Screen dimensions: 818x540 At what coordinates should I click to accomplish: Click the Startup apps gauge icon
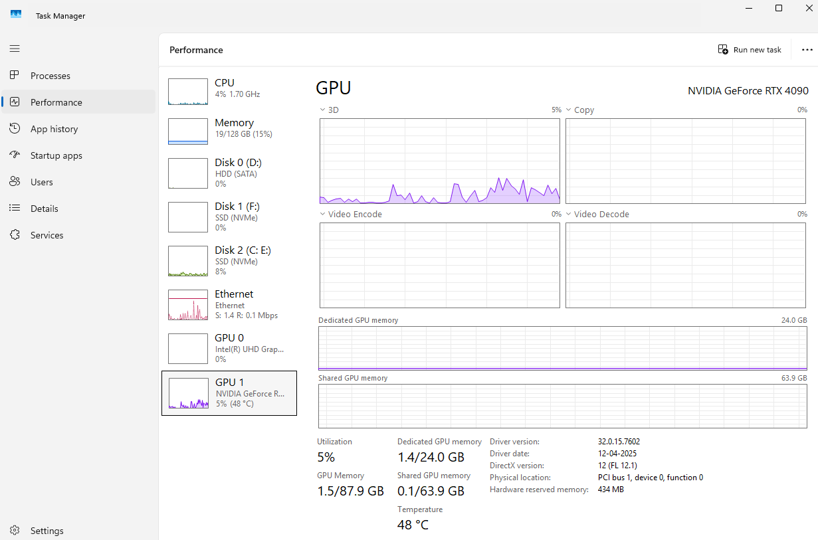click(15, 155)
